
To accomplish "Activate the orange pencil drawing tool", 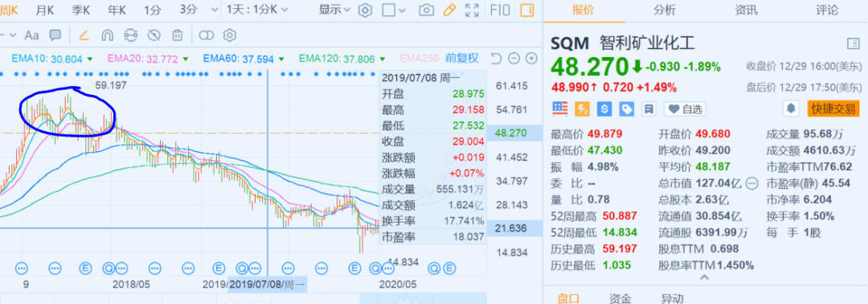I will tap(449, 10).
